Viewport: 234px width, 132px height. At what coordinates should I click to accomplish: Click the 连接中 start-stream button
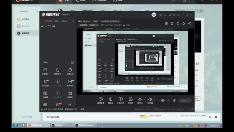[185, 100]
